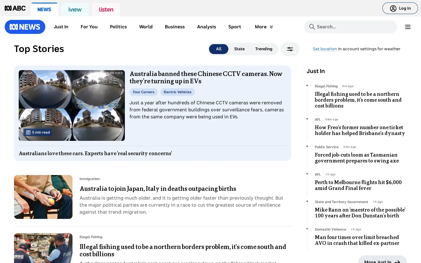Viewport: 421px width, 263px height.
Task: Click the Just In sidebar heading
Action: coord(316,71)
